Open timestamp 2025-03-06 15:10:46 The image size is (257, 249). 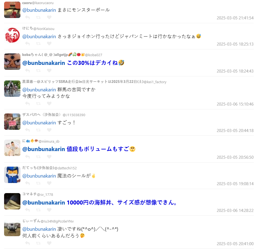click(235, 104)
